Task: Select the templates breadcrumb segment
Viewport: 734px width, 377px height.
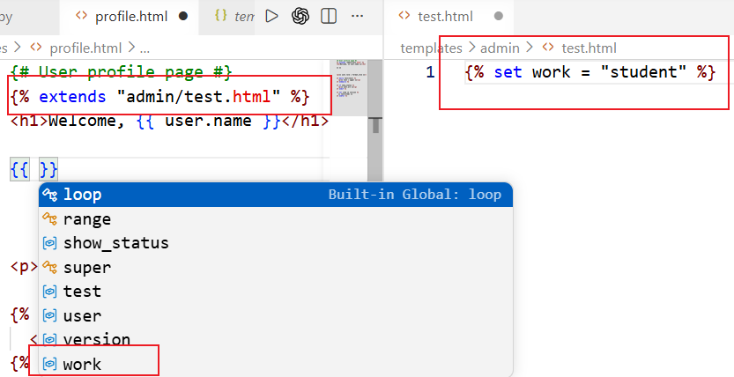Action: [431, 48]
